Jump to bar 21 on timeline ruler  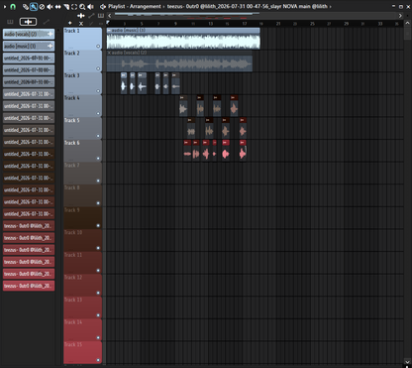tap(278, 24)
